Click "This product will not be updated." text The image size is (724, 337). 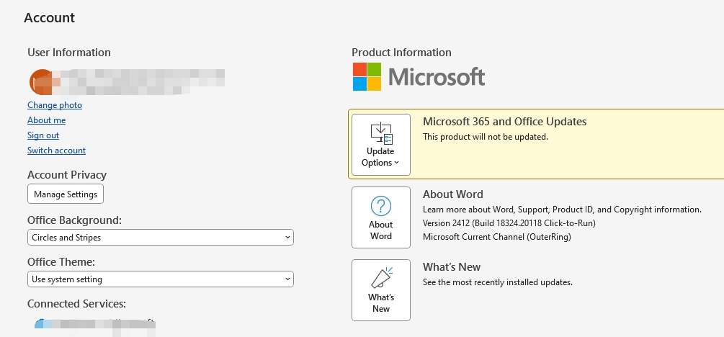click(486, 137)
